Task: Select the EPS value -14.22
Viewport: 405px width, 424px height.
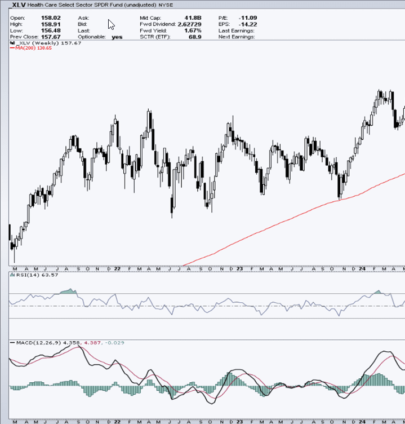Action: [x=247, y=24]
